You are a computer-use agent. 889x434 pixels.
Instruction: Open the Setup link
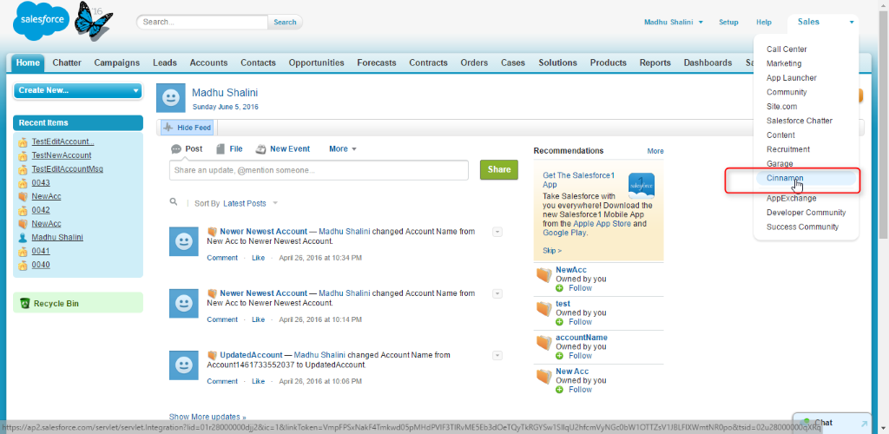click(x=728, y=22)
